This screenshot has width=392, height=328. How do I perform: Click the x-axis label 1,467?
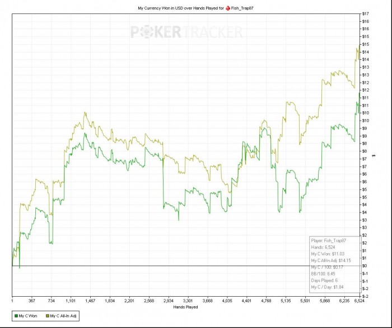tap(90, 301)
